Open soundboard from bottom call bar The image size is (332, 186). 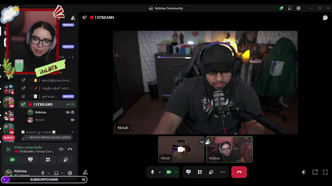(x=211, y=172)
